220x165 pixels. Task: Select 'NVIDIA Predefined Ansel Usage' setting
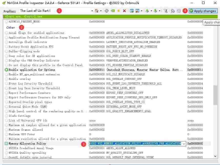(x=31, y=148)
